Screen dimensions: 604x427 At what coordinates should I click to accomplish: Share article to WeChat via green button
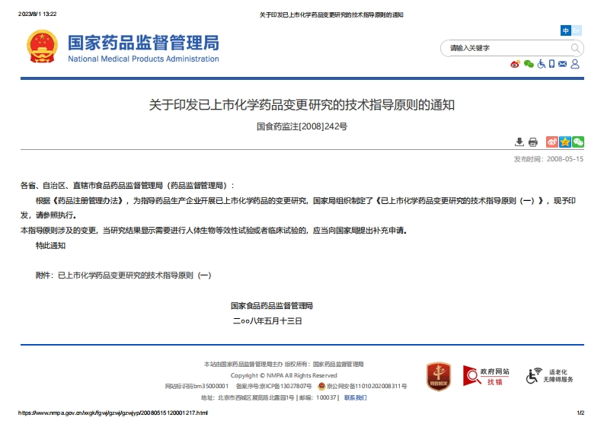pos(578,142)
